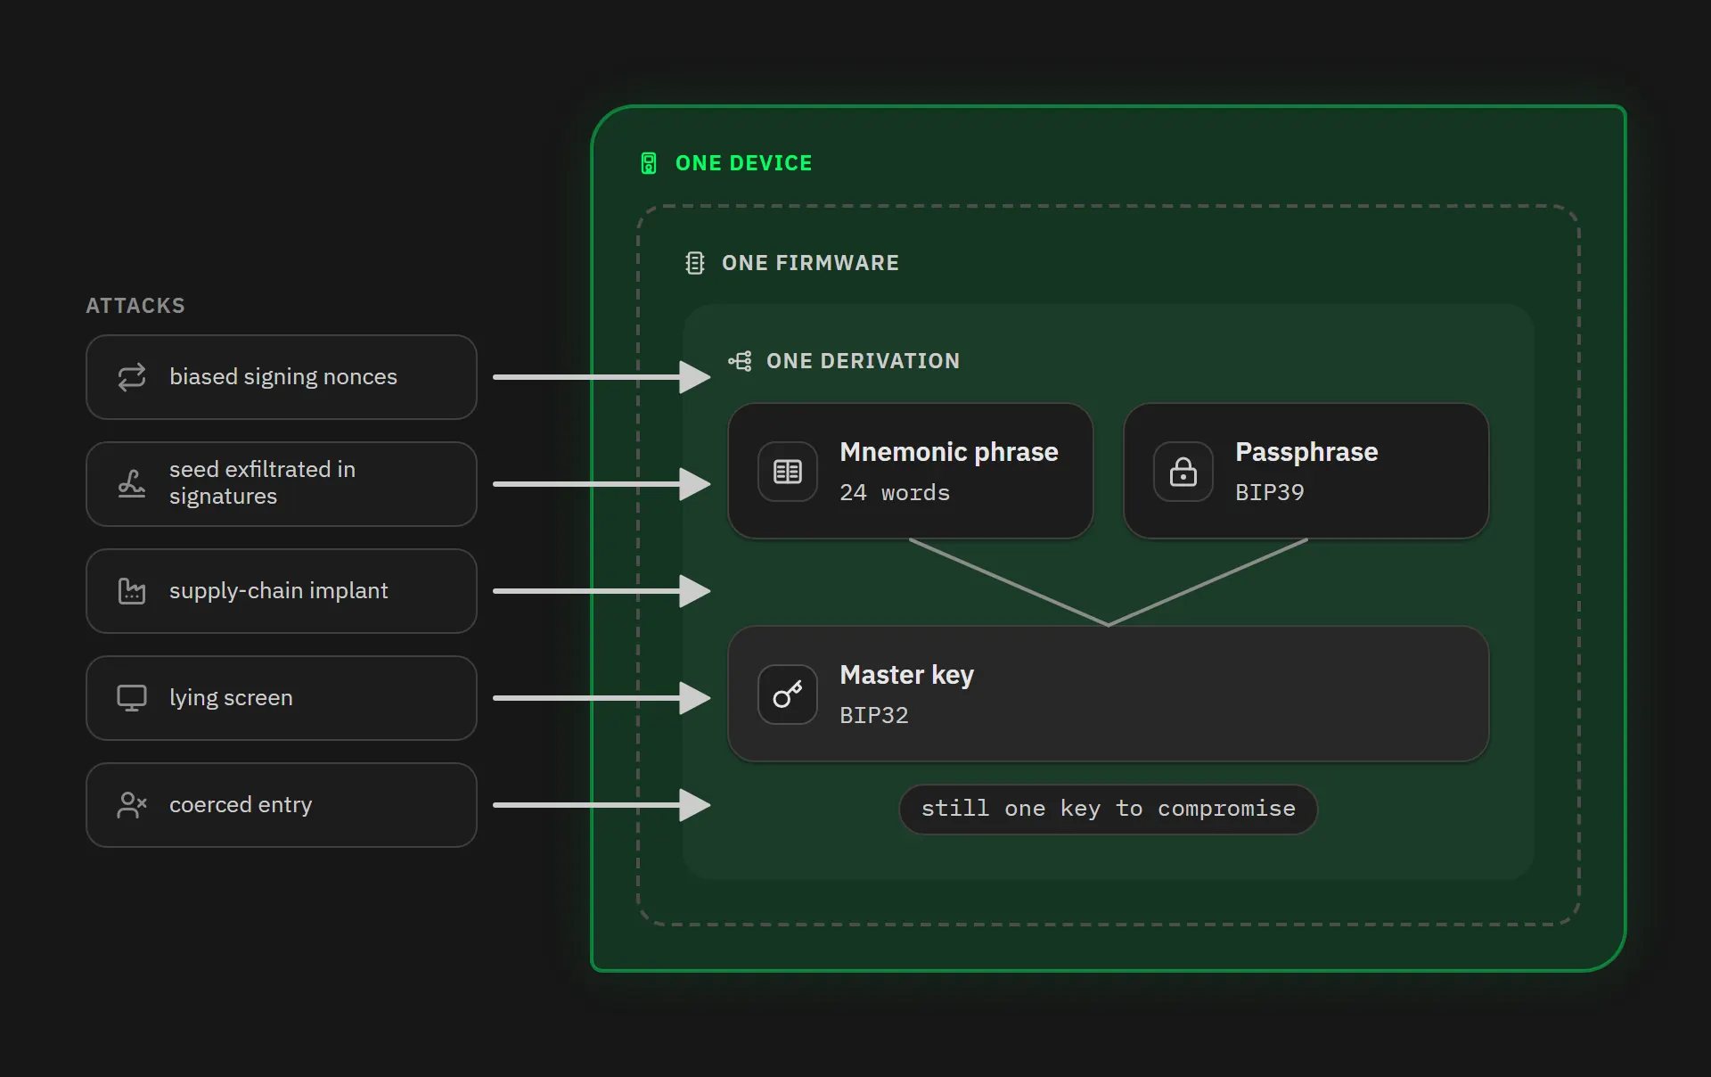Click the padlock icon in Passphrase card
This screenshot has width=1711, height=1077.
click(x=1183, y=472)
